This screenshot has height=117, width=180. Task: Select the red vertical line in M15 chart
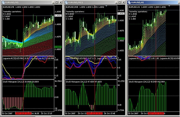pos(95,58)
